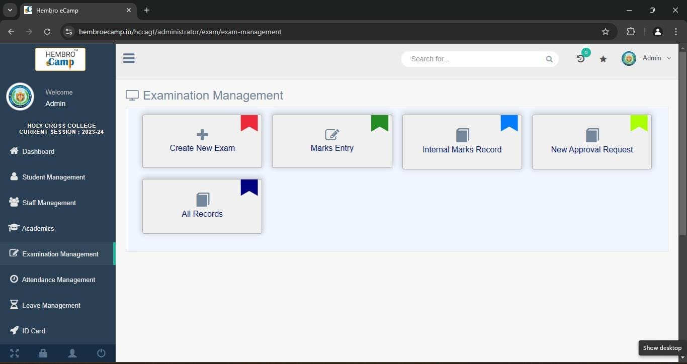Click the navy ribbon on All Records
The width and height of the screenshot is (687, 364).
(249, 187)
